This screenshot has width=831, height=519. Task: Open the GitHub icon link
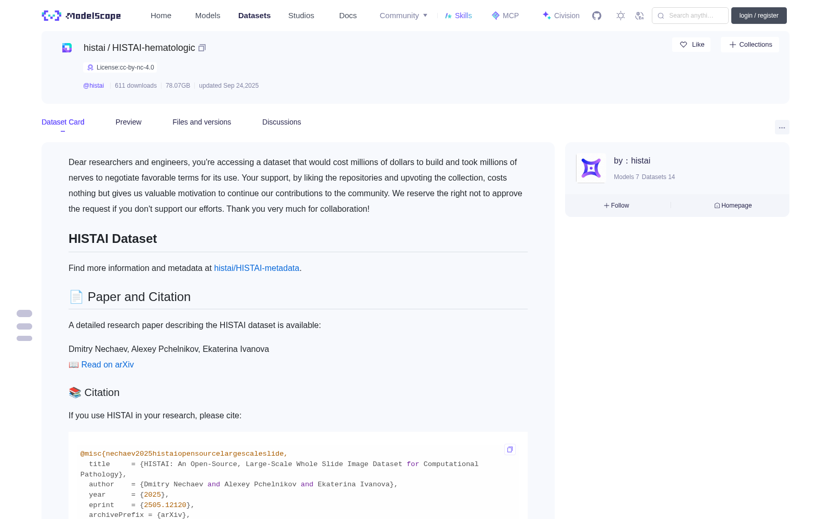click(597, 16)
